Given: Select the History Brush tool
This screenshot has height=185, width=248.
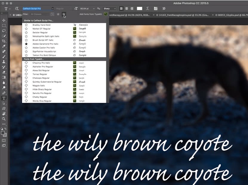Looking at the screenshot, I should click(4, 67).
